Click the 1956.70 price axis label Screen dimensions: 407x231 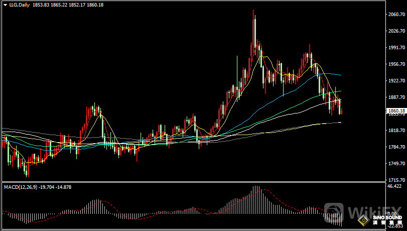[397, 64]
